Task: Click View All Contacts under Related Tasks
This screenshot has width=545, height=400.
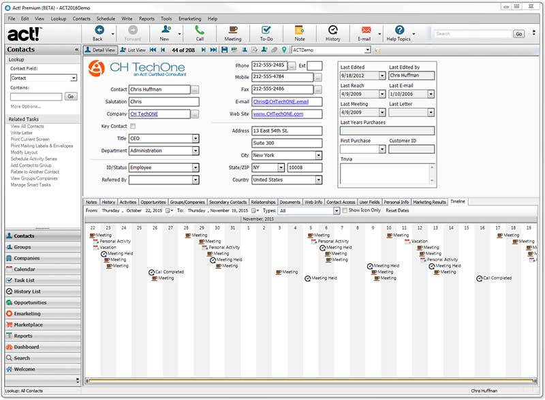Action: [27, 127]
